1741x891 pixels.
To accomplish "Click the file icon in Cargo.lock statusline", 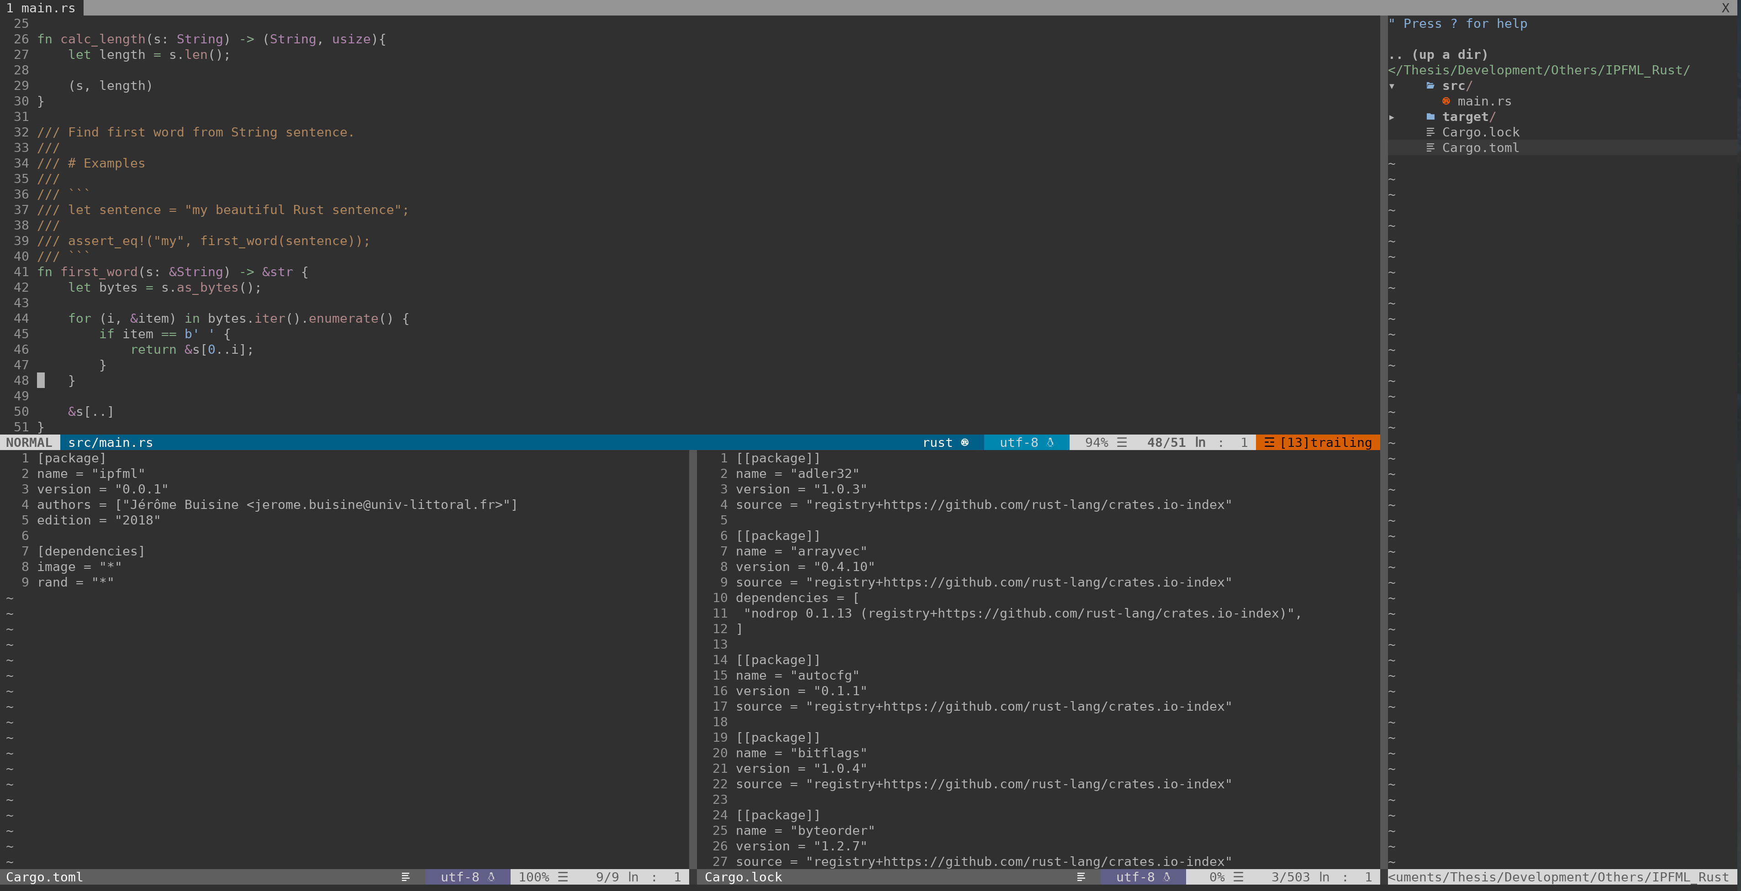I will 1081,877.
